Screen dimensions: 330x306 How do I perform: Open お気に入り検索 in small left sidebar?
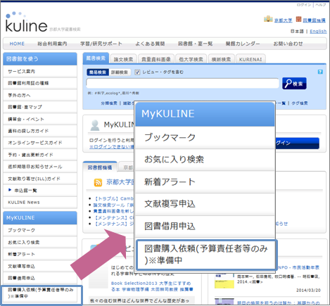40,242
